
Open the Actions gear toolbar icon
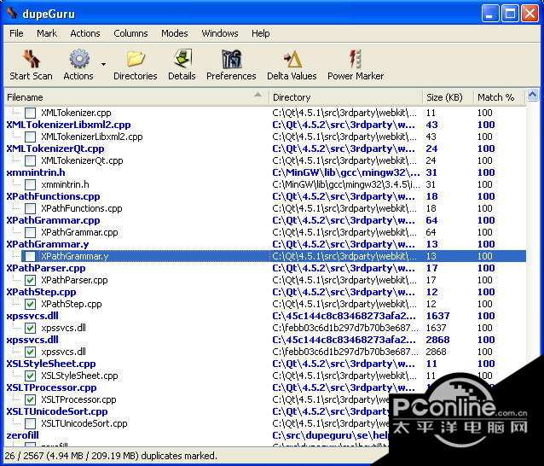pos(79,58)
